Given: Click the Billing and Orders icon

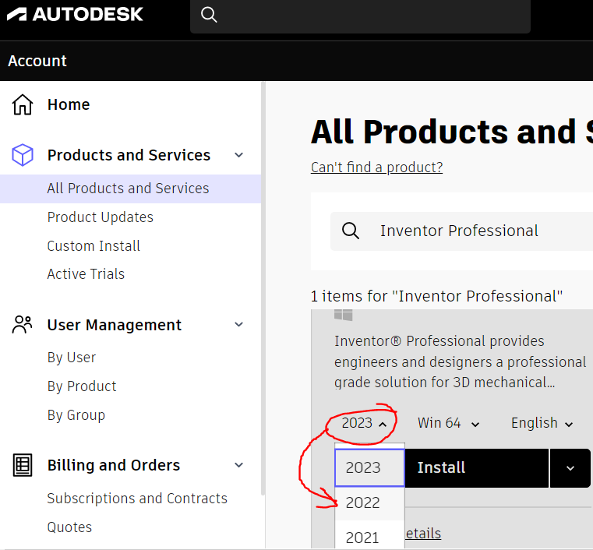Looking at the screenshot, I should click(x=23, y=465).
